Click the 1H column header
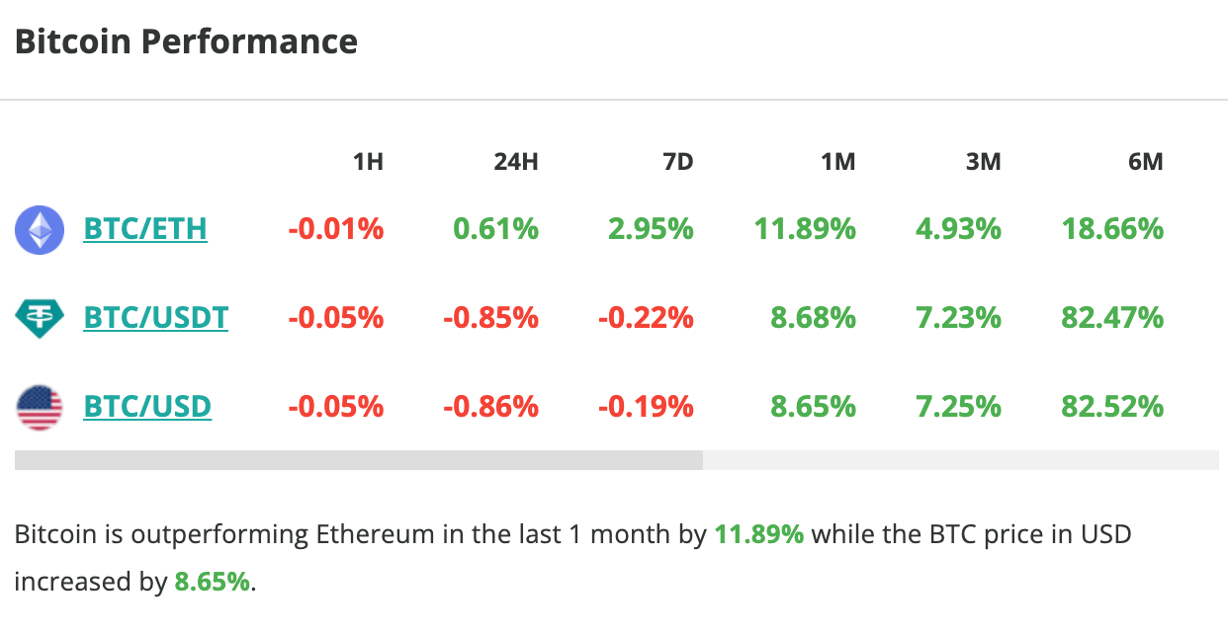 [x=367, y=161]
